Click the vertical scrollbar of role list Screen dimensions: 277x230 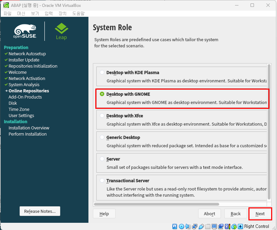tap(269, 132)
